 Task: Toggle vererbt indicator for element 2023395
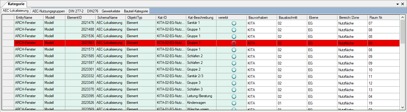(x=234, y=96)
